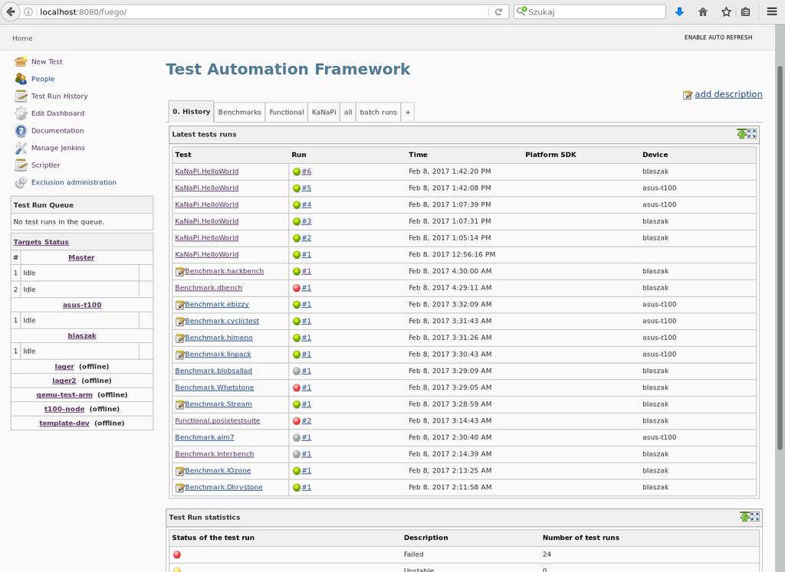Click the Documentation question mark icon
The height and width of the screenshot is (572, 785).
coord(21,130)
